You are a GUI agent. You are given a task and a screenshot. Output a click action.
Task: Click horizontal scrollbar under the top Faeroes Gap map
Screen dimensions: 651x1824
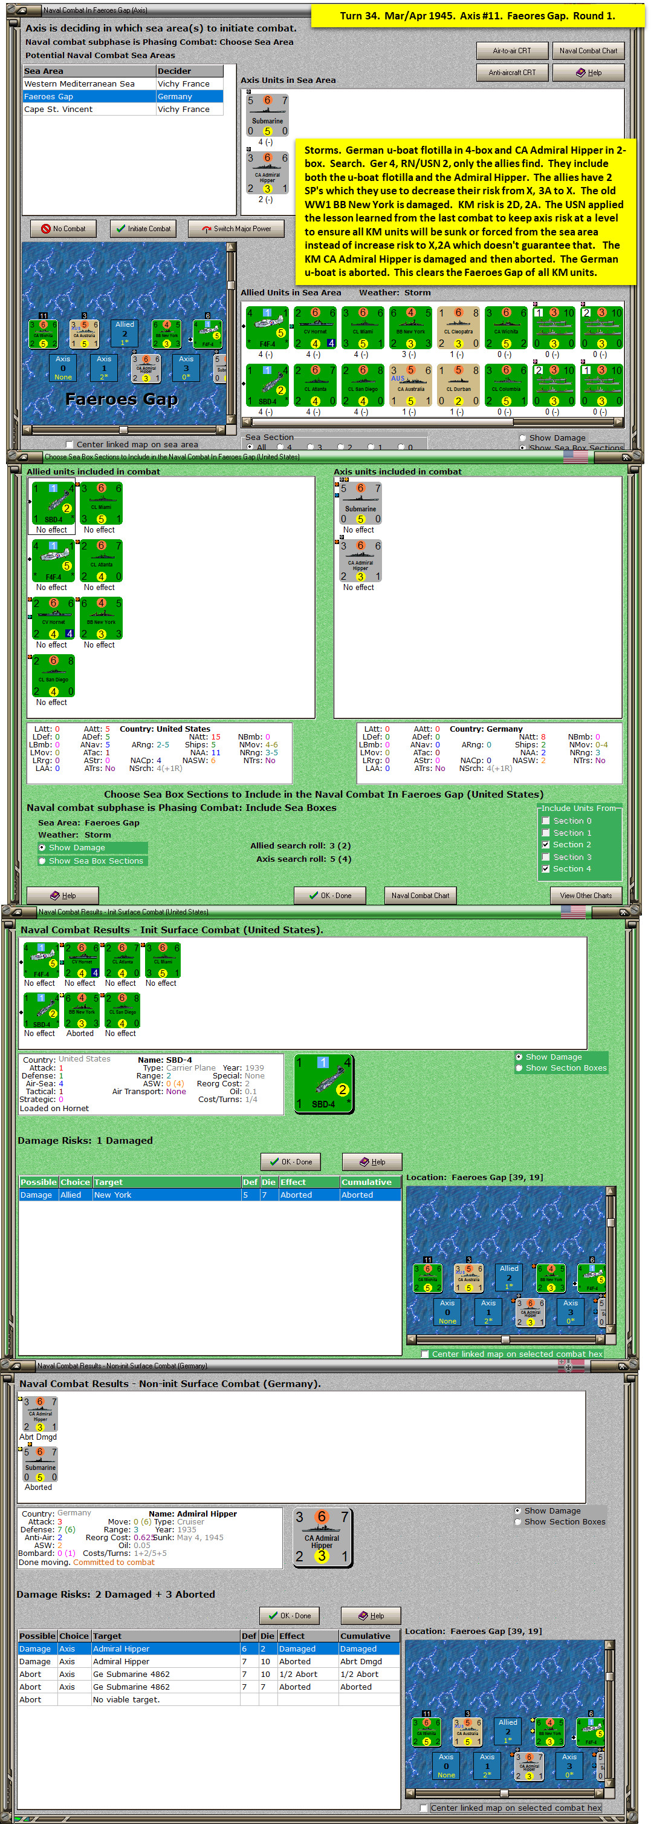point(124,430)
